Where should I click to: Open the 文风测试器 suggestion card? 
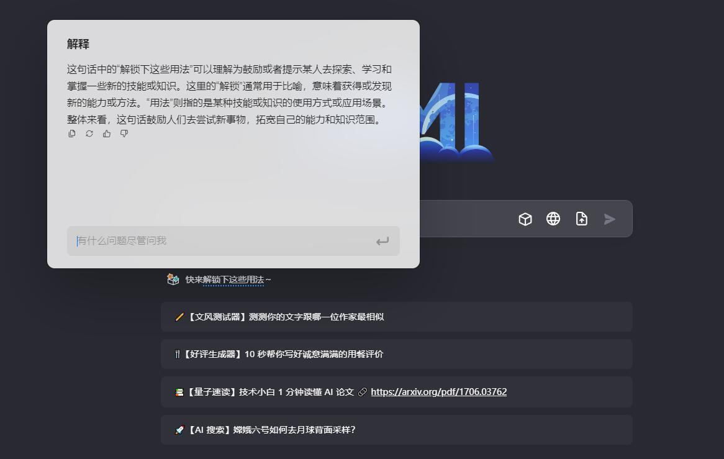(x=396, y=317)
